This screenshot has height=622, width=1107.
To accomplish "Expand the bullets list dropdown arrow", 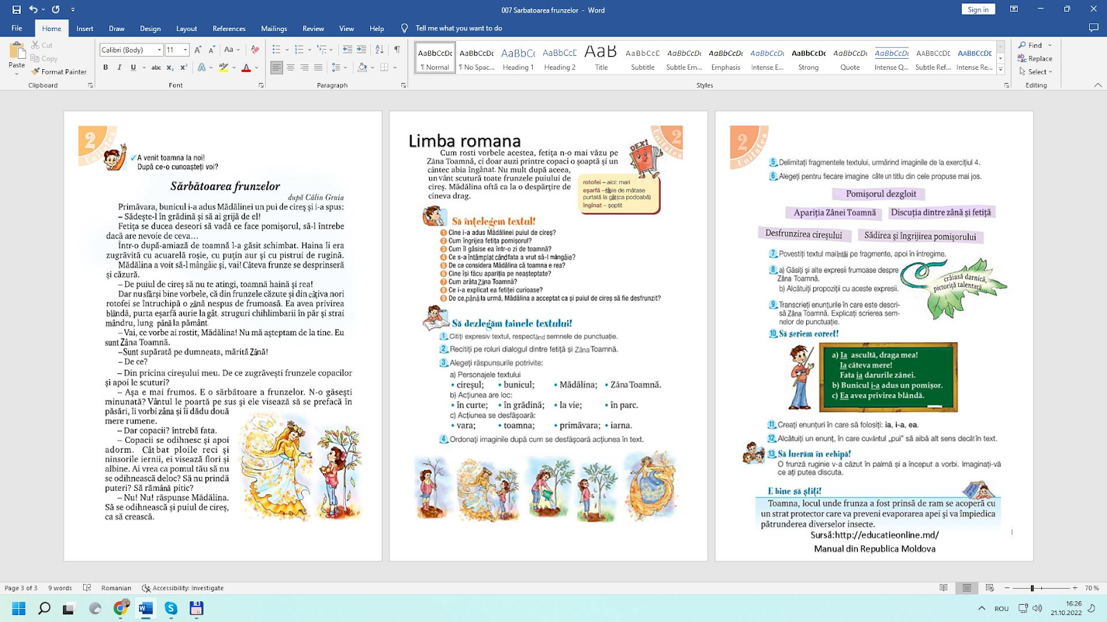I will [x=286, y=50].
